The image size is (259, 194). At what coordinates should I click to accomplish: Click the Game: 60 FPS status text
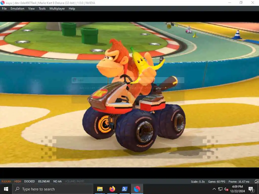pyautogui.click(x=217, y=182)
